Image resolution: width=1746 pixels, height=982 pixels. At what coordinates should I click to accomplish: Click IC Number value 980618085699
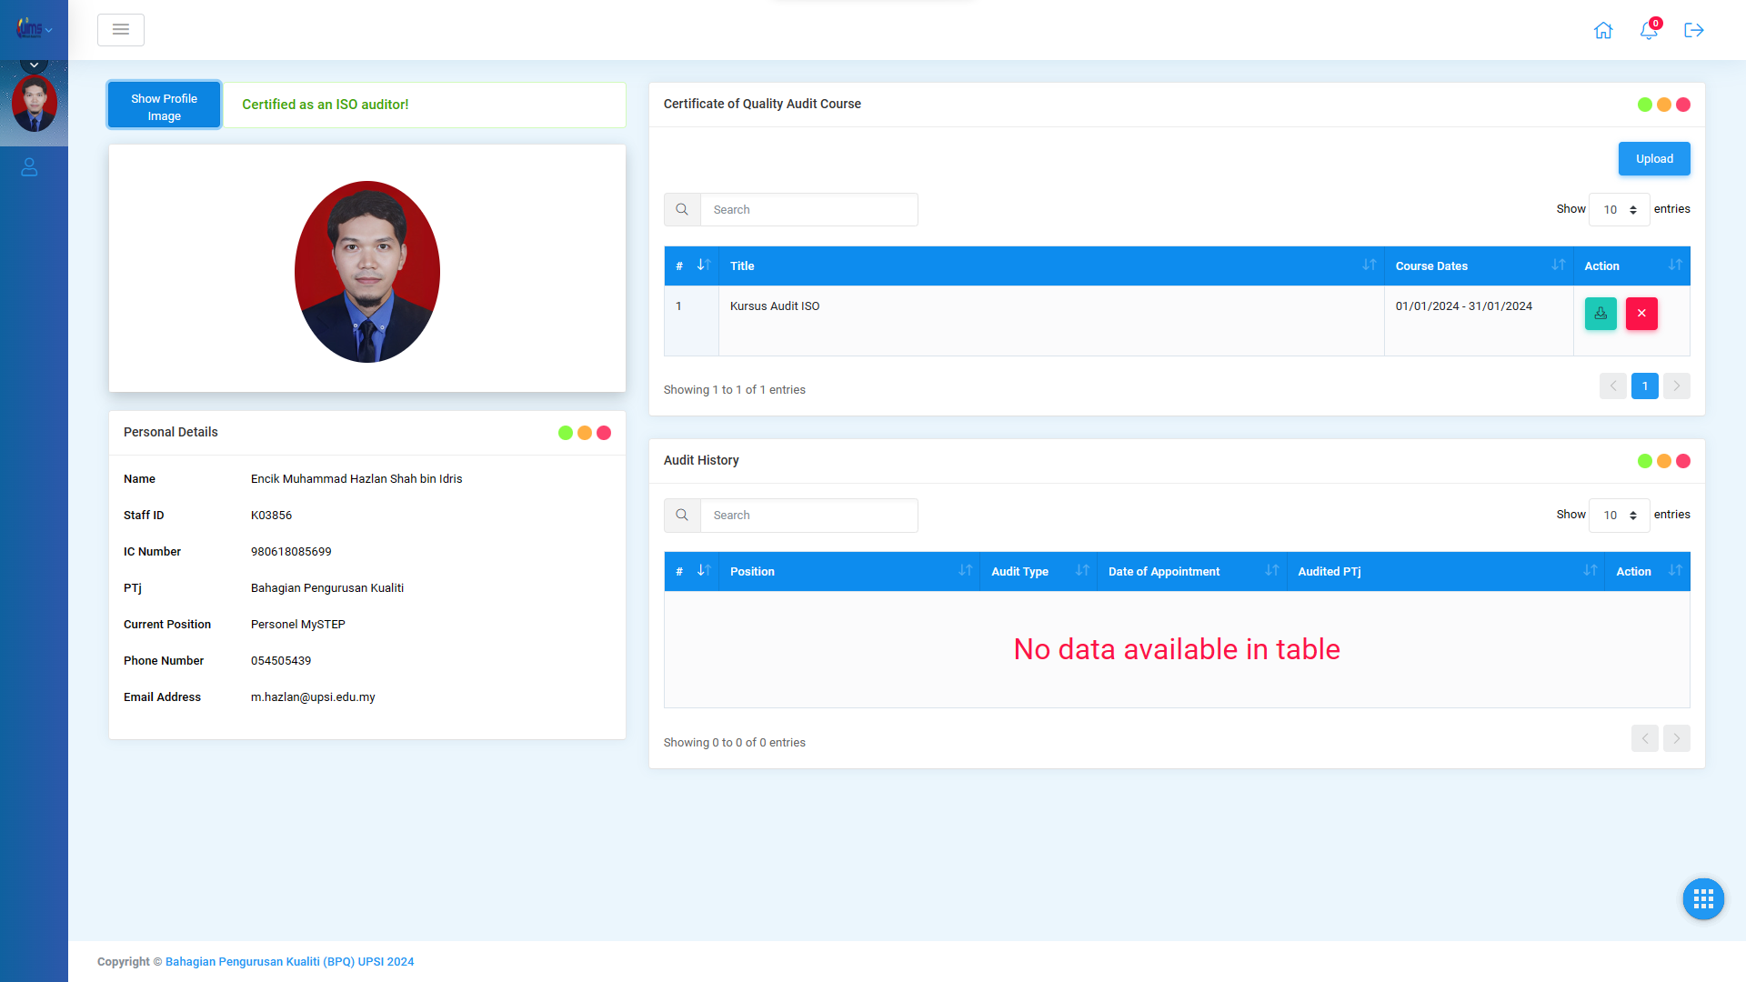point(291,552)
